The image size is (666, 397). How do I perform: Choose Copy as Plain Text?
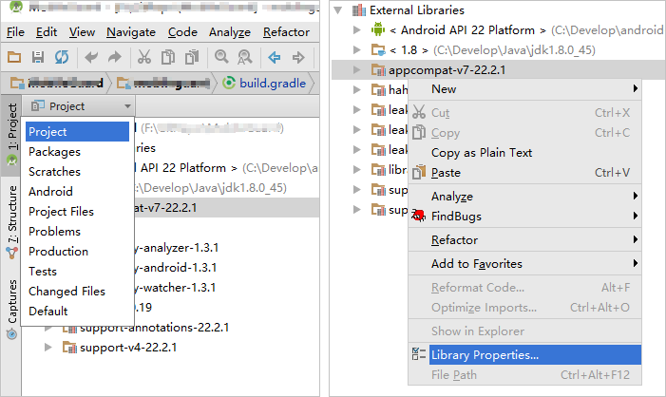(482, 153)
